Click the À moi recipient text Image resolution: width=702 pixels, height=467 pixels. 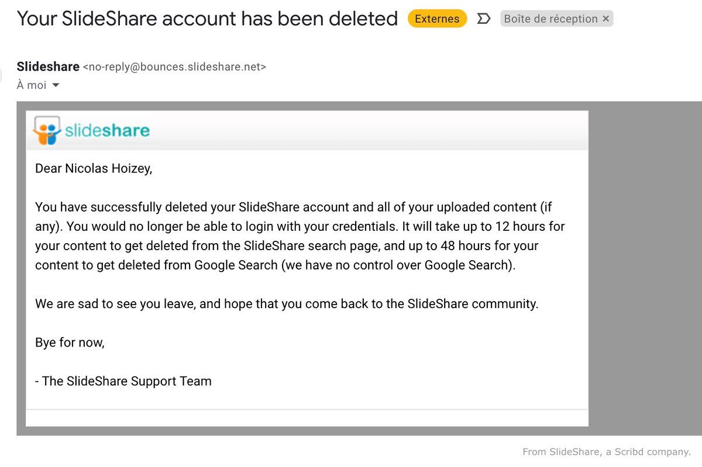(x=32, y=85)
